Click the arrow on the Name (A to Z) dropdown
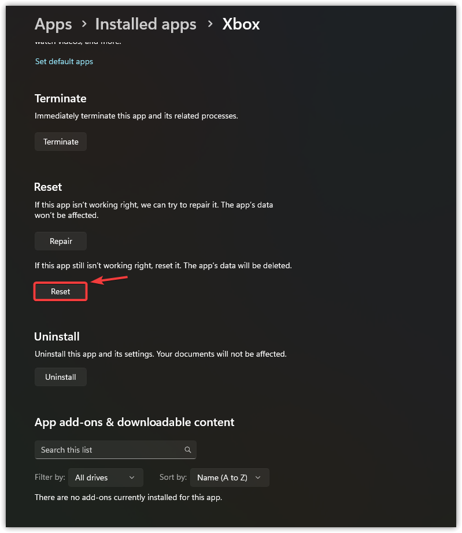Screen dimensions: 462x533 tap(258, 478)
